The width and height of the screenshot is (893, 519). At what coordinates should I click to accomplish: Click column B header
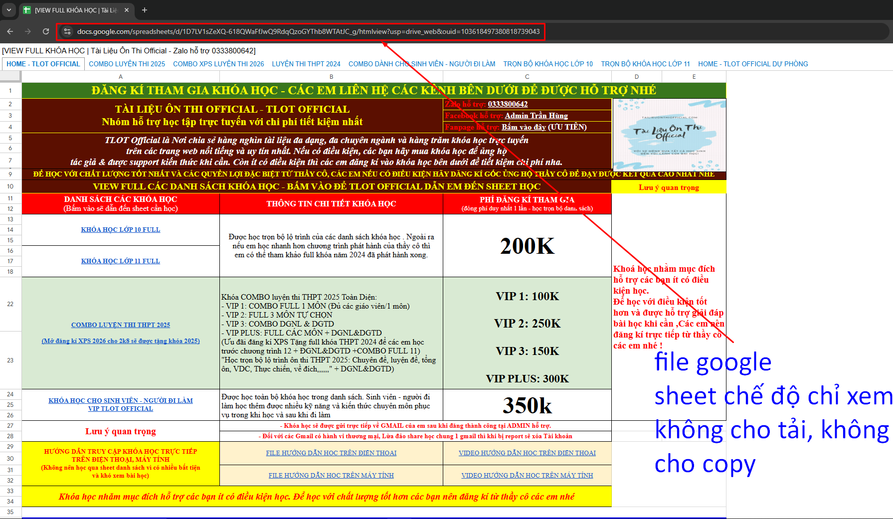coord(331,77)
